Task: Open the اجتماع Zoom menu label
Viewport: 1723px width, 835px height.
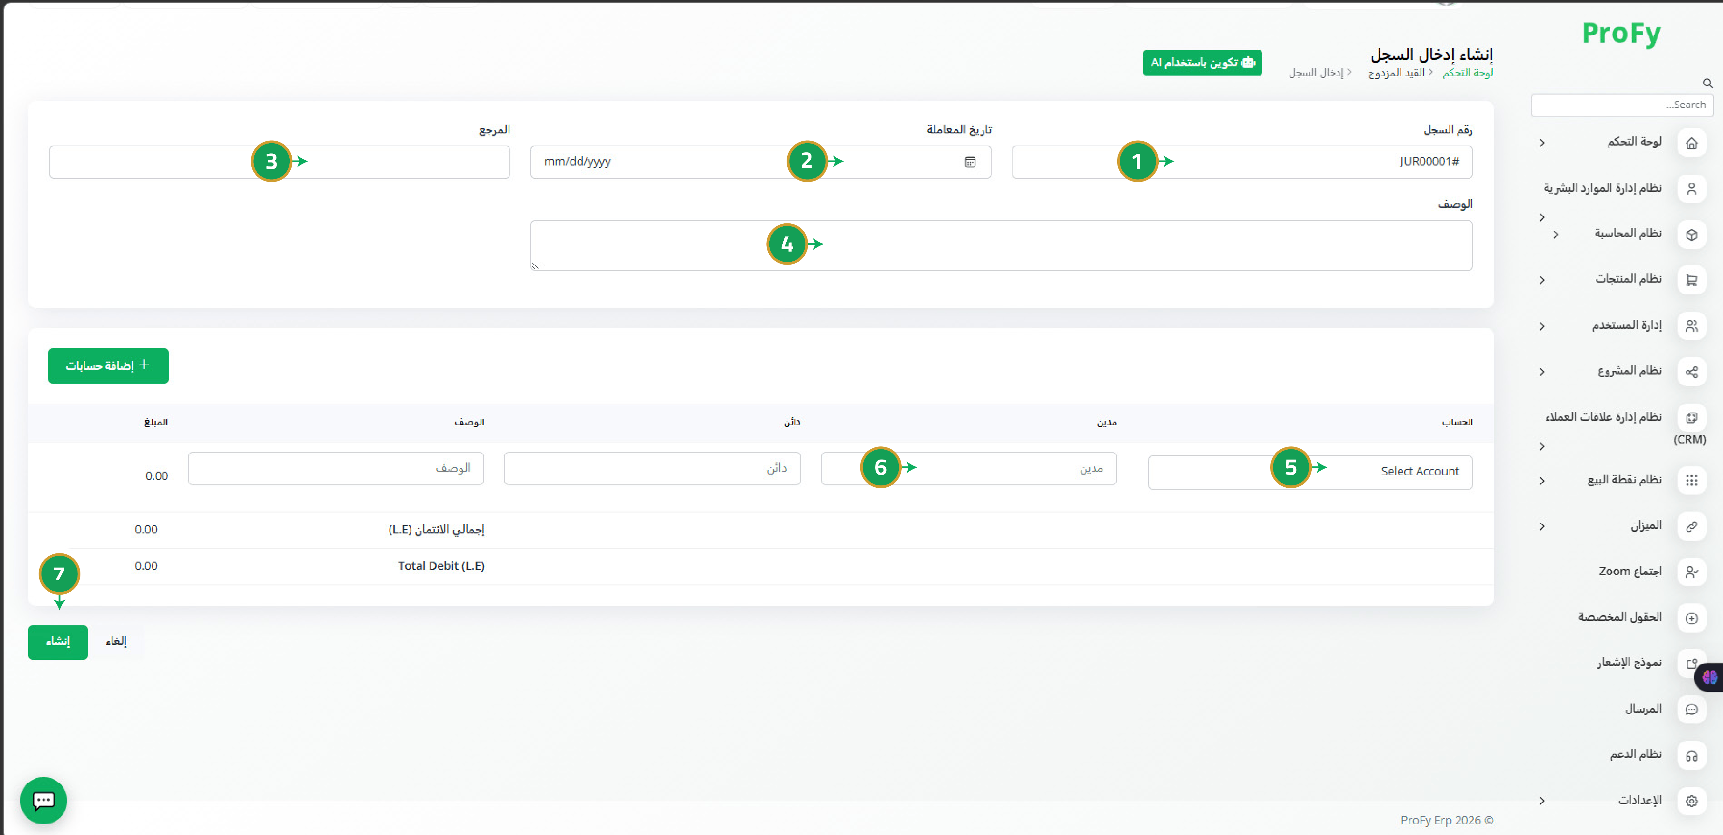Action: (1630, 571)
